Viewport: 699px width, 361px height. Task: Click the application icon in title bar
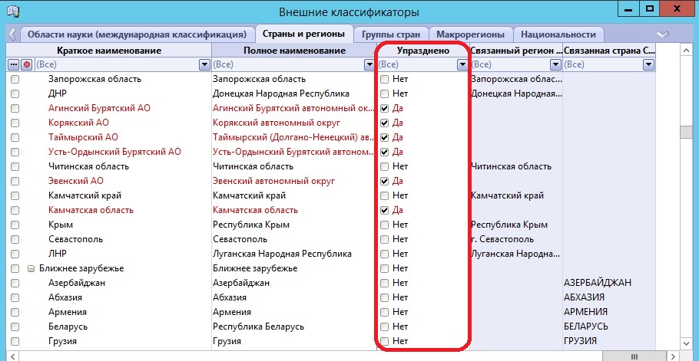tap(13, 11)
